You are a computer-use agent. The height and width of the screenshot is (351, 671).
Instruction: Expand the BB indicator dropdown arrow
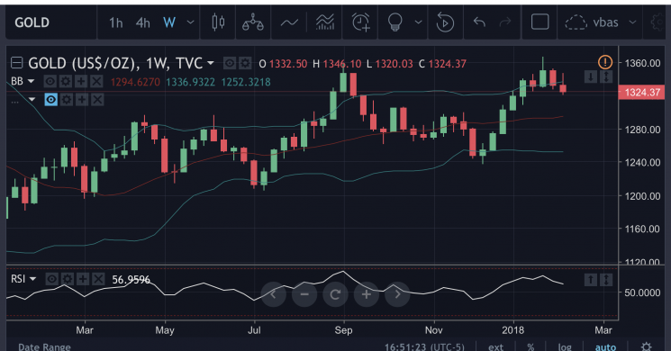tap(31, 81)
